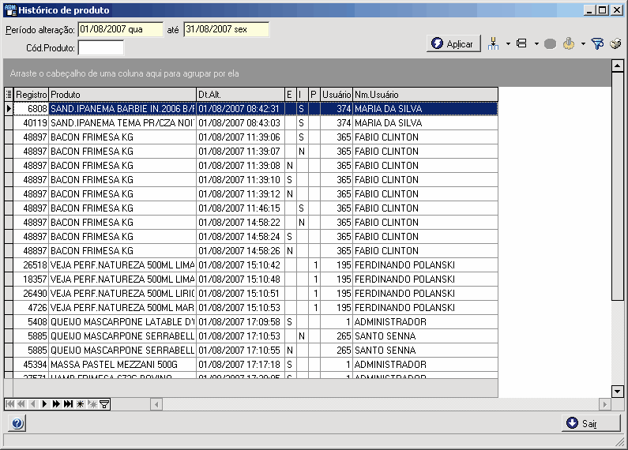This screenshot has height=450, width=628.
Task: Click the filter funnel in grid navigator
Action: [104, 404]
